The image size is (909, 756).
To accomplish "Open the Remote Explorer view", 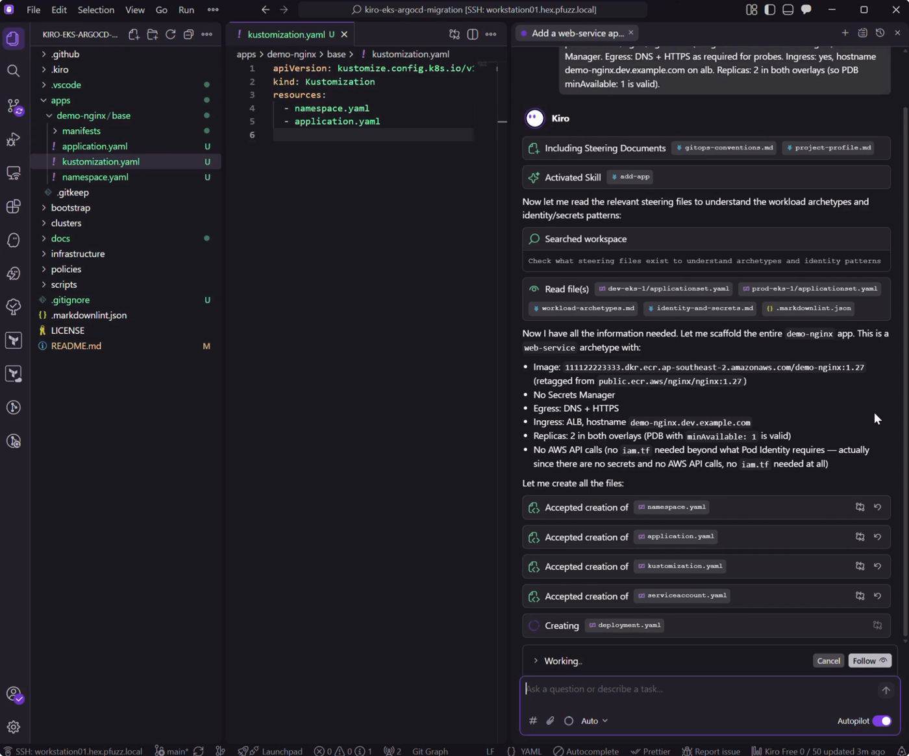I will pos(13,173).
